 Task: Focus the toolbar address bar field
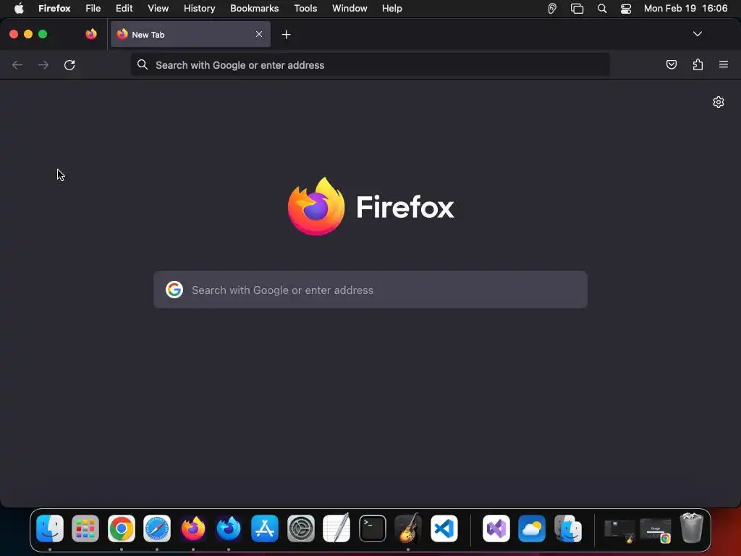pos(370,64)
